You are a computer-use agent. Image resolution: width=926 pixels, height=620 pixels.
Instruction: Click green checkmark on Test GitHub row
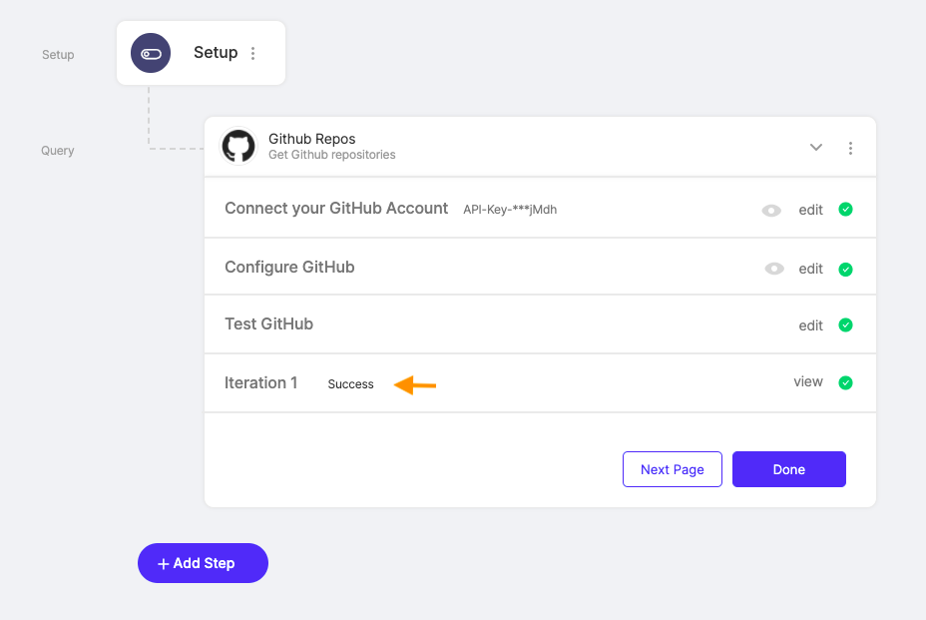[846, 325]
